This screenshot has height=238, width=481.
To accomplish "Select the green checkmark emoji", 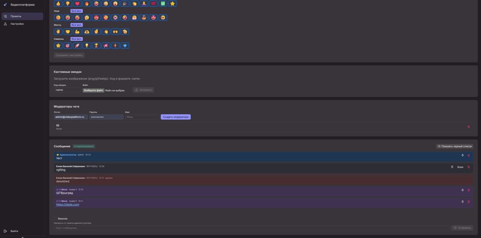I will point(163,4).
